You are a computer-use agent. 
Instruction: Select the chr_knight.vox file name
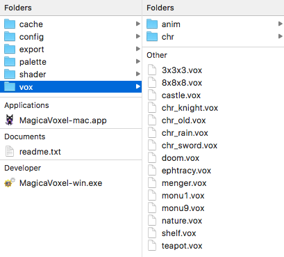click(190, 108)
